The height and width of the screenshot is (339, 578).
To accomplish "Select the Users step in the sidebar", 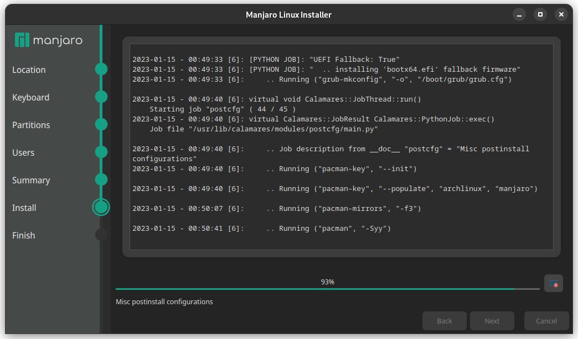I will point(23,152).
